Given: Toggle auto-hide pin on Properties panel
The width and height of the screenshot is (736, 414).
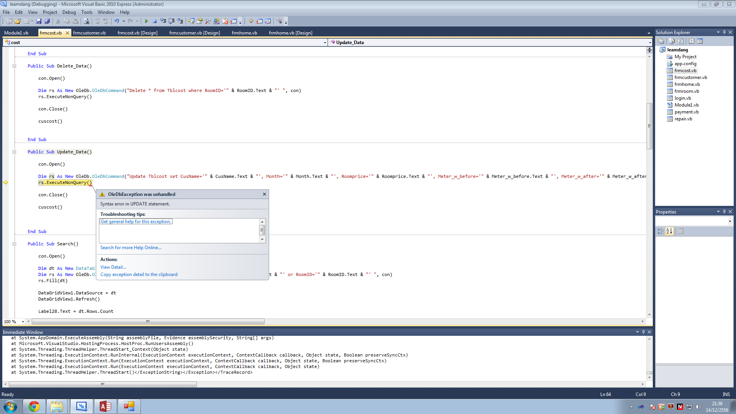Looking at the screenshot, I should [724, 212].
